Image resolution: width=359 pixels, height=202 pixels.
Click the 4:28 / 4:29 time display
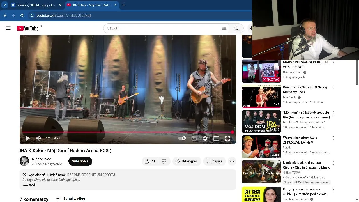click(53, 138)
